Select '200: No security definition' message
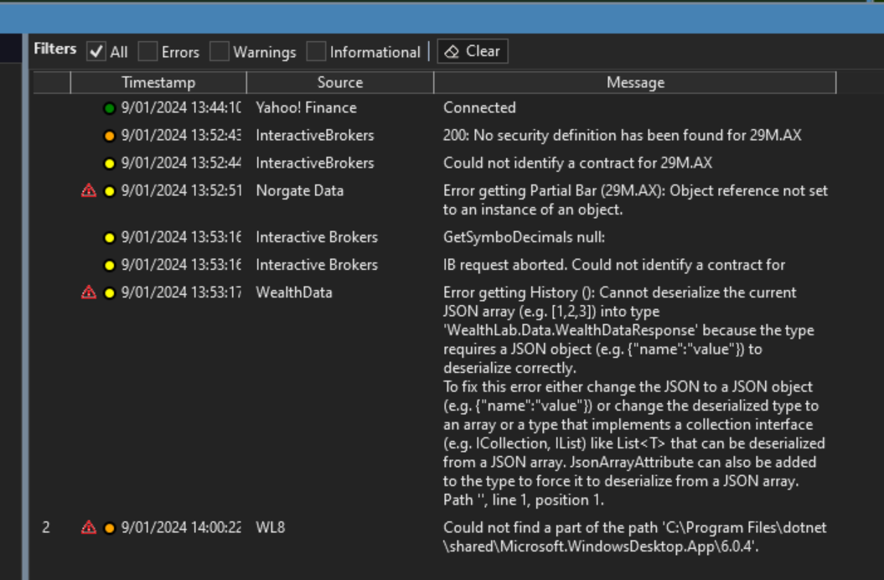The width and height of the screenshot is (884, 580). 622,136
